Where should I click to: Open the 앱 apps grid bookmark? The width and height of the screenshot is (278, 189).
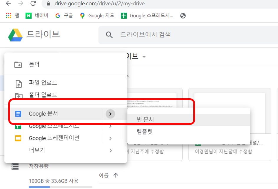pos(13,16)
